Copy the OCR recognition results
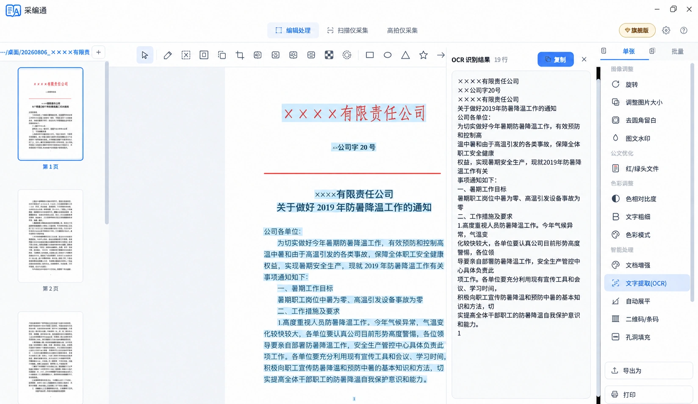Image resolution: width=698 pixels, height=404 pixels. (x=555, y=59)
